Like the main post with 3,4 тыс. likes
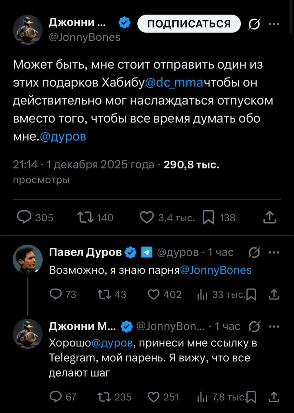The width and height of the screenshot is (294, 413). pyautogui.click(x=147, y=218)
